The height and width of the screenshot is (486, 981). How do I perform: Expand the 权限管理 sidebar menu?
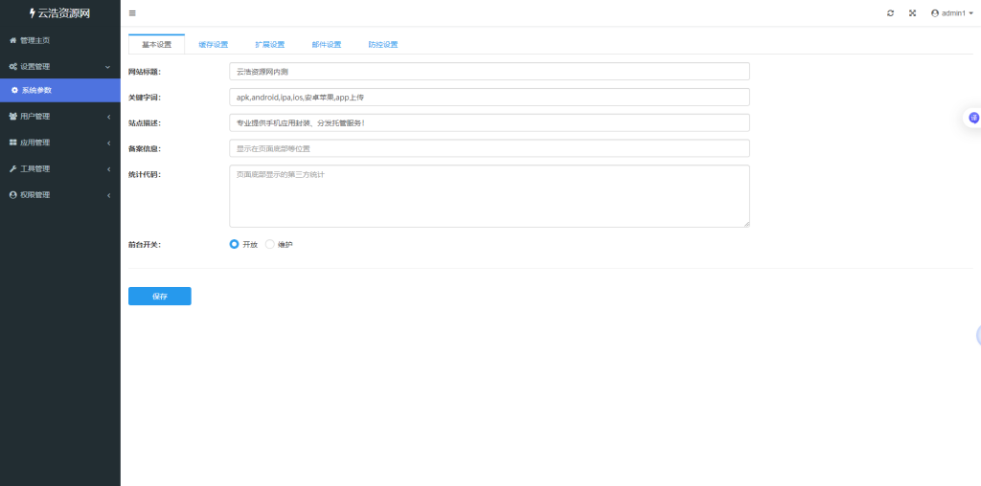click(59, 195)
